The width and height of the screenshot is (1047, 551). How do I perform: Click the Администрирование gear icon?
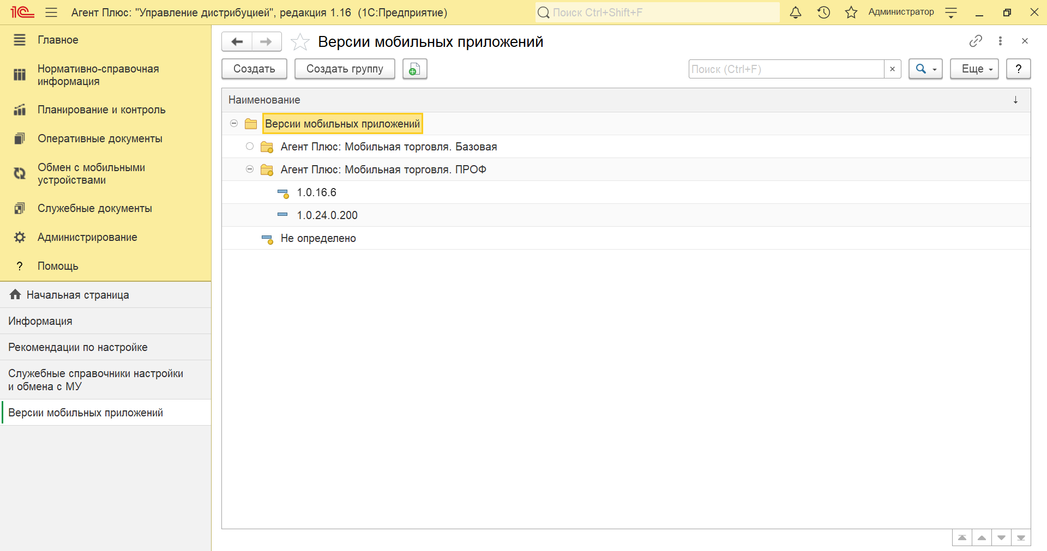pos(20,237)
